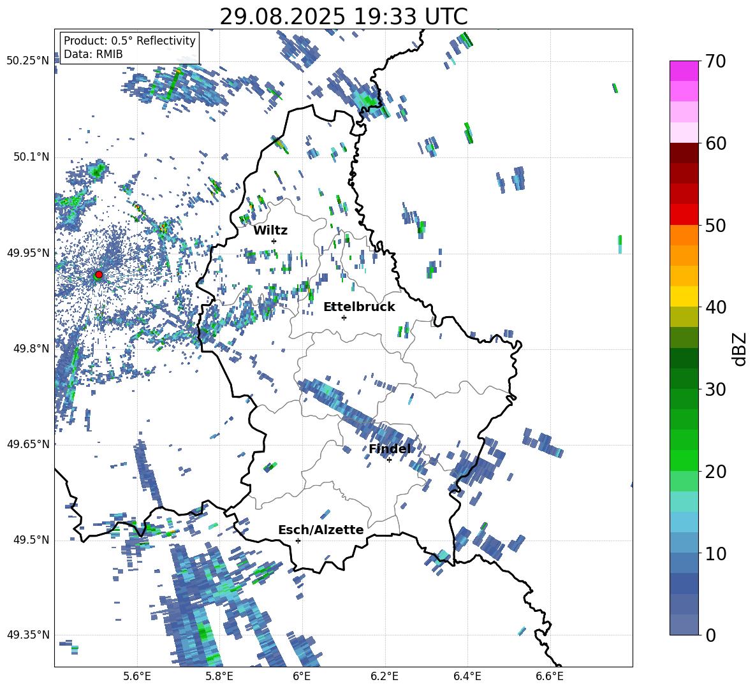Click the 5.8°E longitude label
Viewport: 755px width, 689px height.
[x=219, y=677]
